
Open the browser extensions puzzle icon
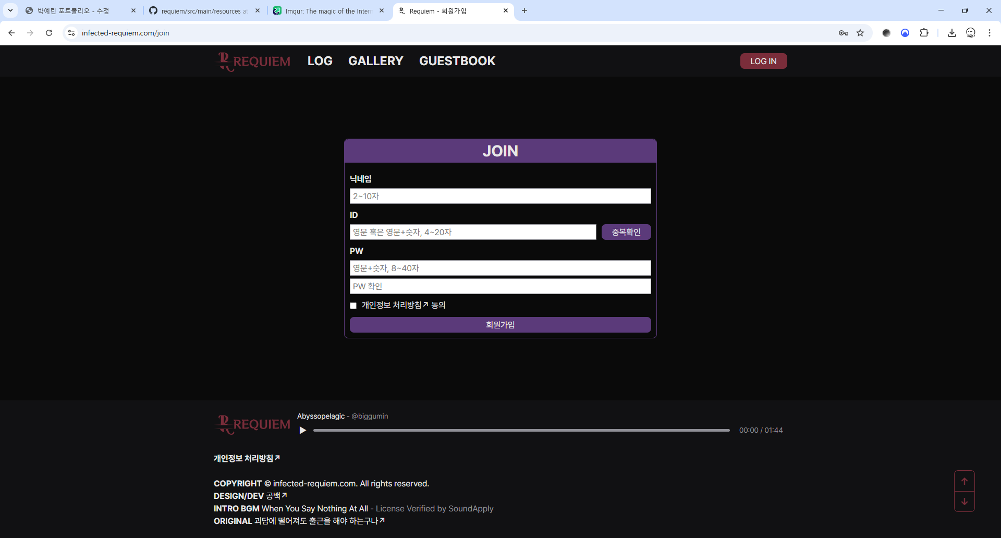pyautogui.click(x=924, y=33)
